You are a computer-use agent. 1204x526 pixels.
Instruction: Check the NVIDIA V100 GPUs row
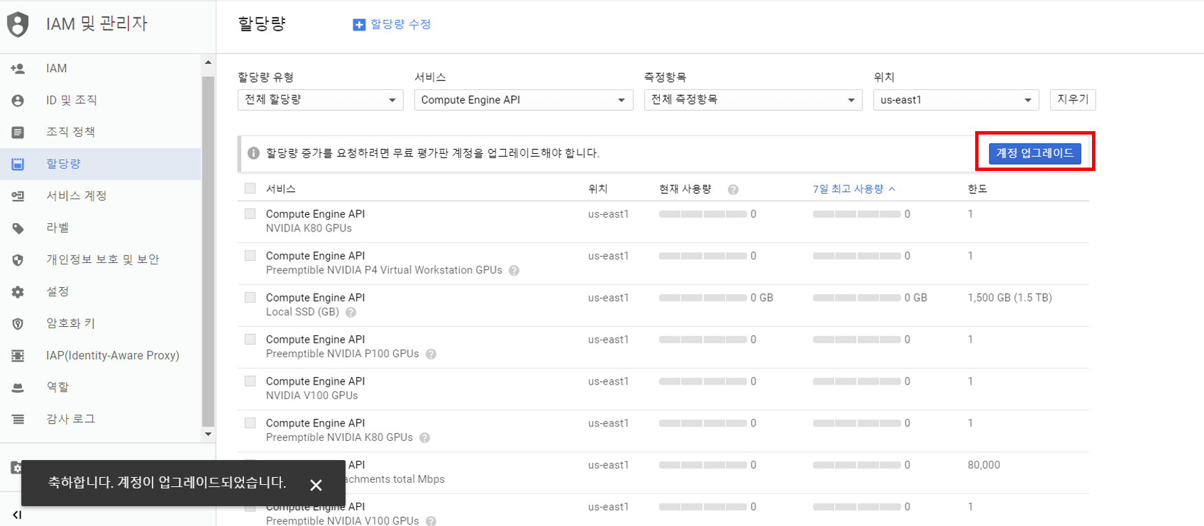click(250, 381)
